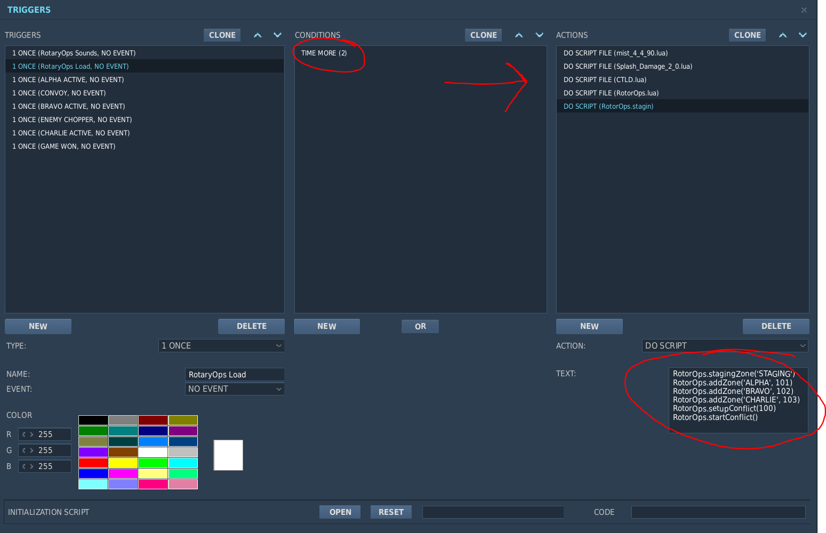826x533 pixels.
Task: Pick the red color swatch
Action: [93, 463]
